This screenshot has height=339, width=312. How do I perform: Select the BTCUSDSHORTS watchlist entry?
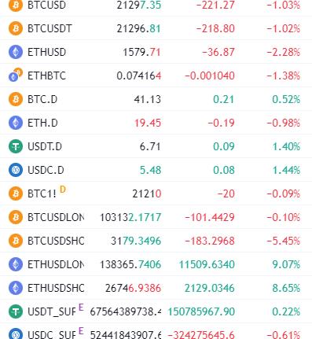[156, 241]
